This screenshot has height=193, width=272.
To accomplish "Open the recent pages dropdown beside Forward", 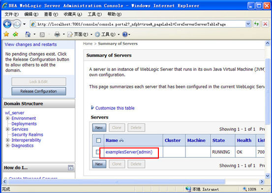I will 24,24.
